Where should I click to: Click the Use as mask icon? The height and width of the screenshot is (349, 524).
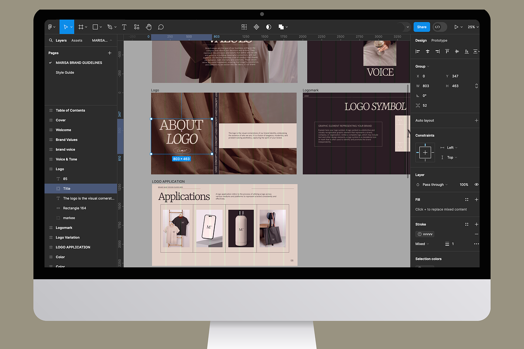(269, 27)
